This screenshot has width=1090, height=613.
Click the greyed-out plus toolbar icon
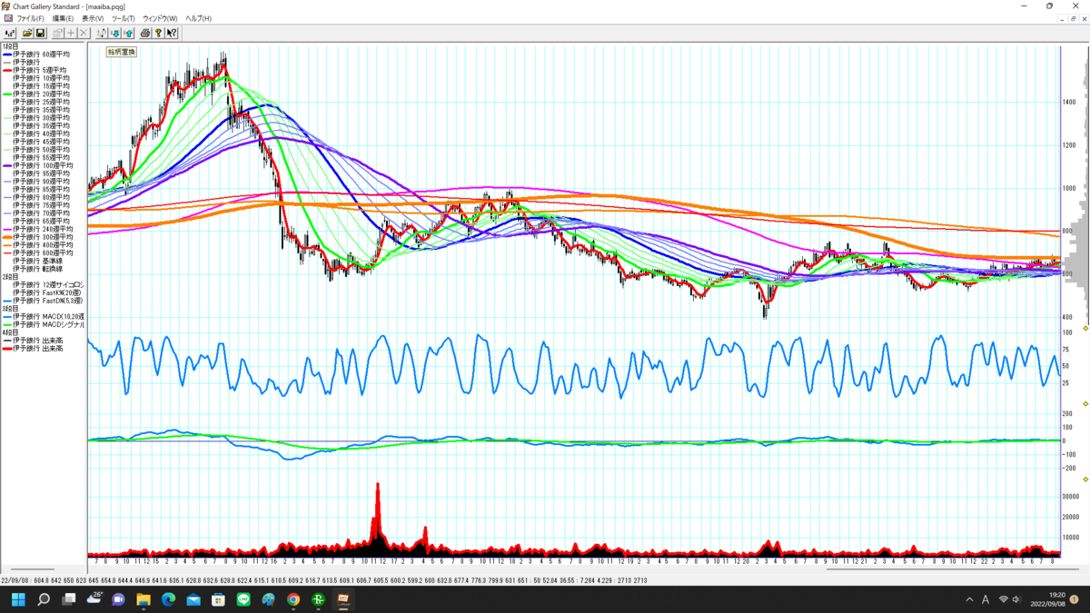[71, 34]
